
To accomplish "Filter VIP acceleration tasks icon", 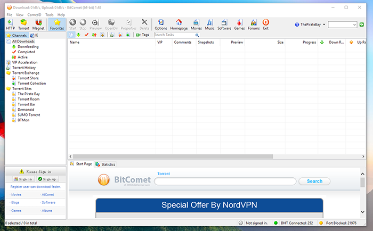I will coord(102,35).
